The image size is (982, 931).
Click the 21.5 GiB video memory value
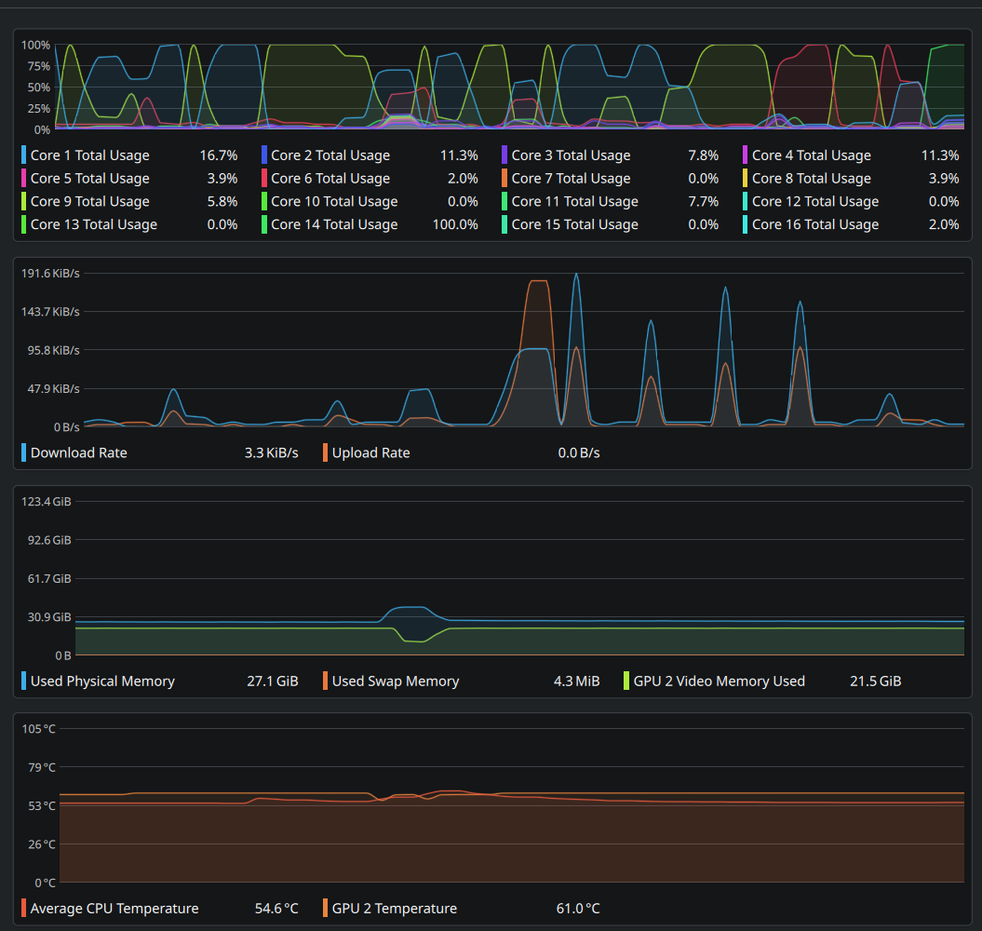[x=876, y=681]
